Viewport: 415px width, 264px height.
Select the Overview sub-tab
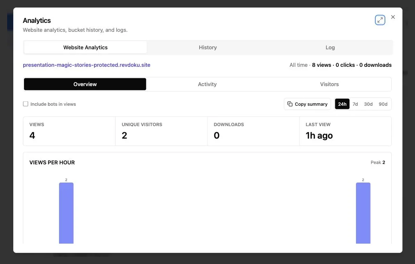85,84
